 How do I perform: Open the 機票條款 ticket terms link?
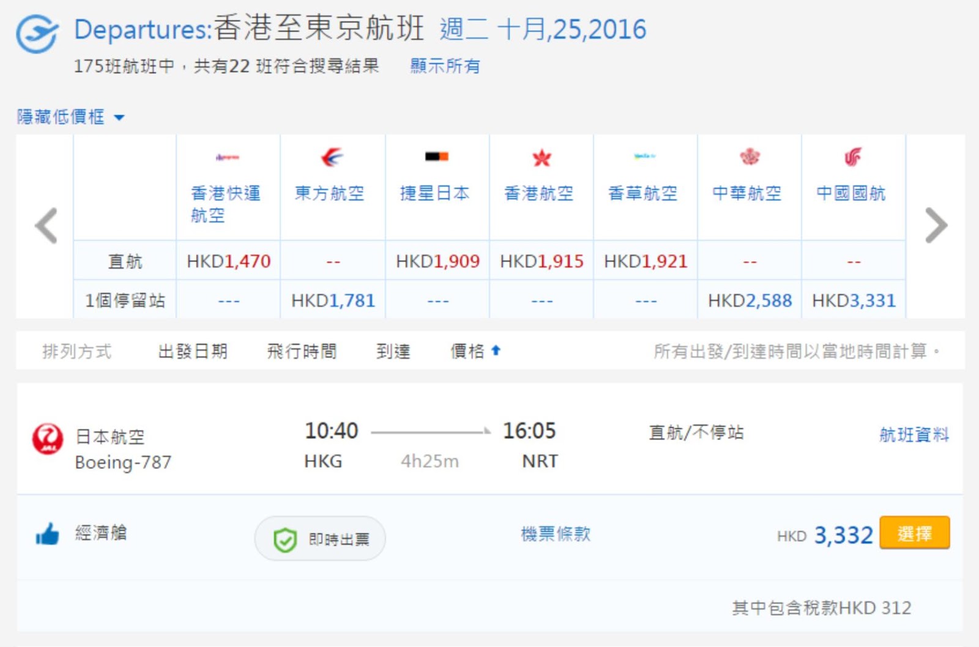click(556, 534)
